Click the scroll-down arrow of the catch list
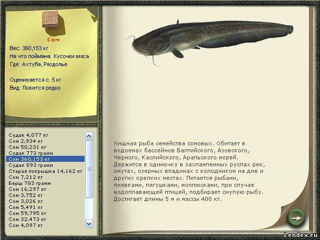 point(89,223)
